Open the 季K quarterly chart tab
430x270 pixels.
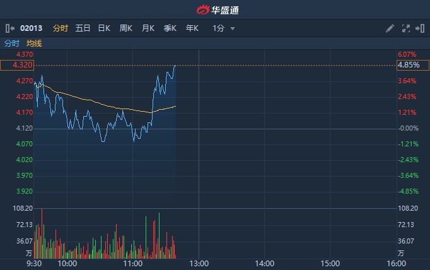(170, 28)
